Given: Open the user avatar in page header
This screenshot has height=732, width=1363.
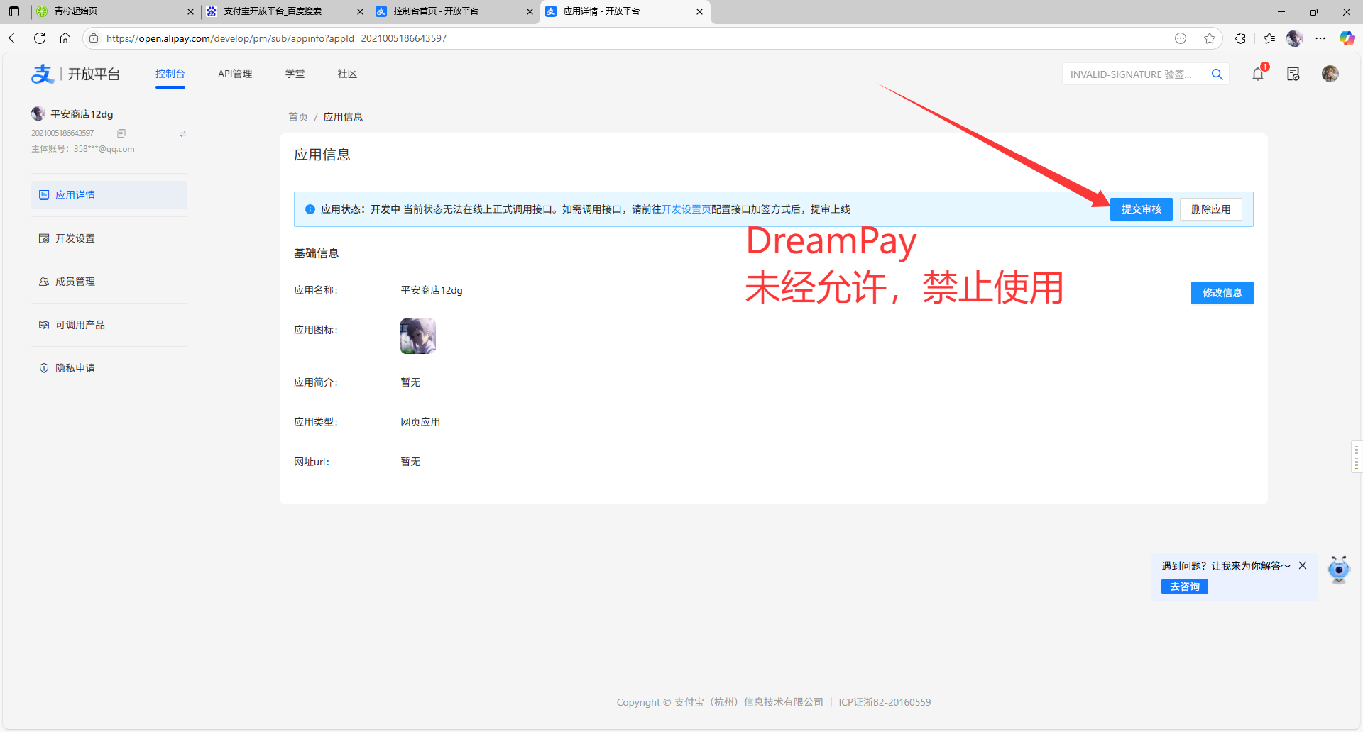Looking at the screenshot, I should pyautogui.click(x=1330, y=74).
